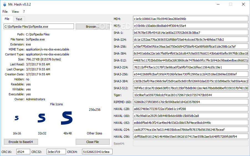Image resolution: width=250 pixels, height=156 pixels.
Task: Click the MIME Type value text
Action: [x=47, y=49]
